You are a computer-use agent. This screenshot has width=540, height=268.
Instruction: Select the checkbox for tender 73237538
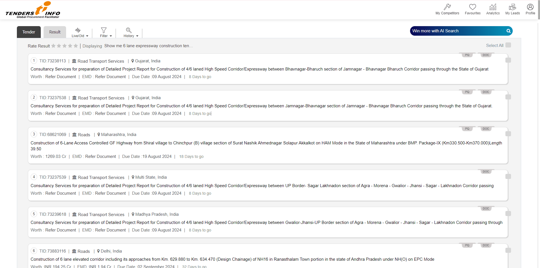(508, 97)
